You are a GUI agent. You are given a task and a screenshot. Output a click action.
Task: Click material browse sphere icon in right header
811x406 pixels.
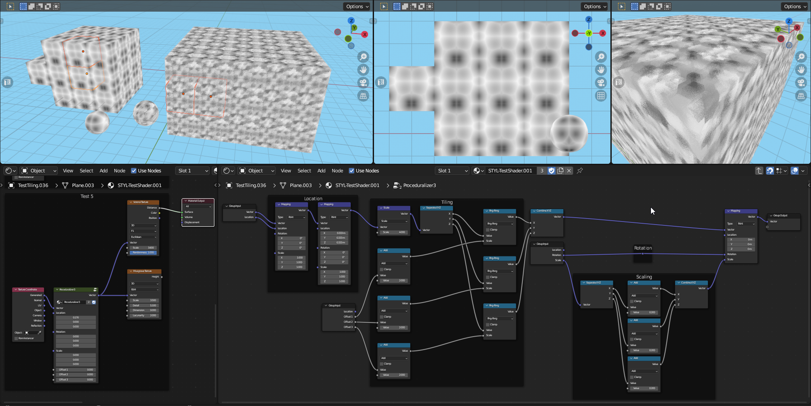(x=478, y=171)
